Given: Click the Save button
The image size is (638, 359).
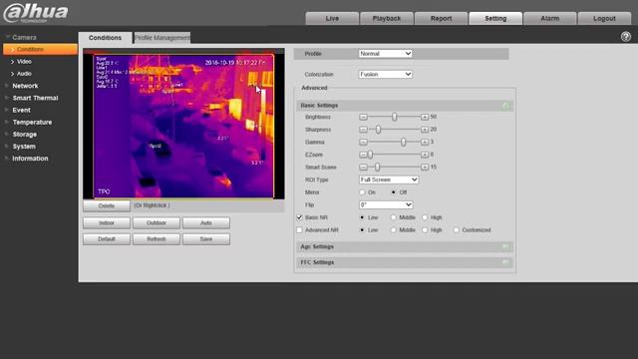Looking at the screenshot, I should coord(206,239).
